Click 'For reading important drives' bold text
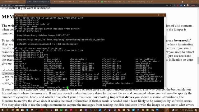 pos(113,97)
